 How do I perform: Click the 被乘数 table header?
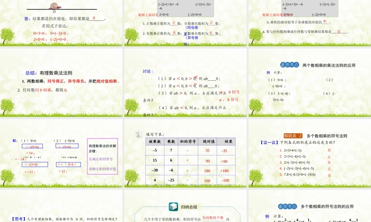[155, 142]
